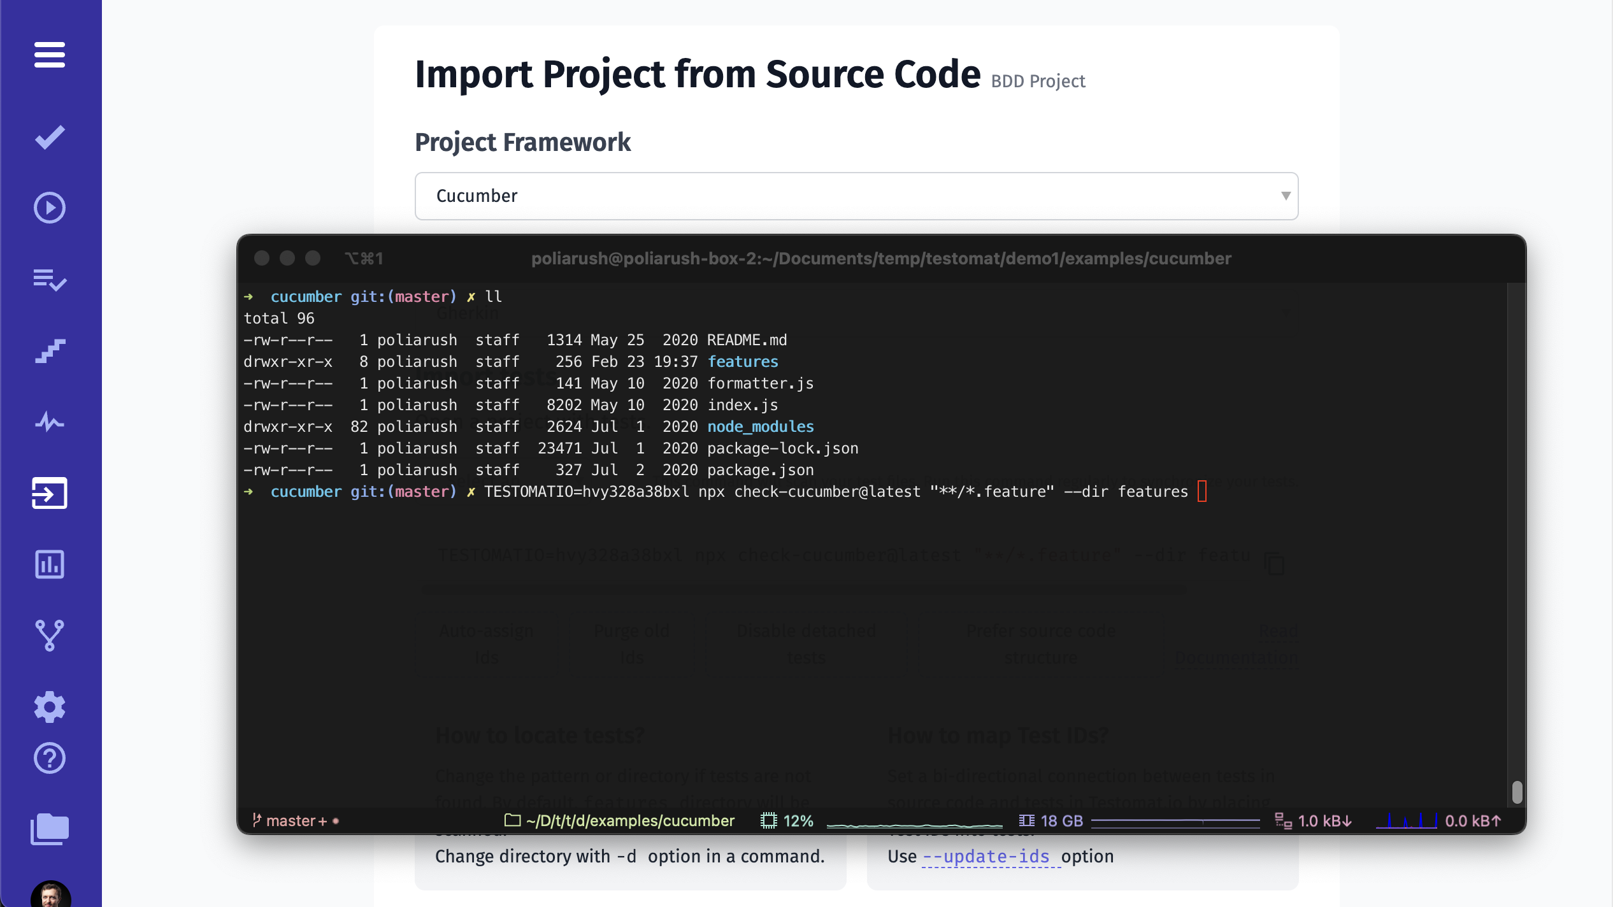Screen dimensions: 1613x907
Task: Click the git branch master status entry
Action: click(x=296, y=821)
